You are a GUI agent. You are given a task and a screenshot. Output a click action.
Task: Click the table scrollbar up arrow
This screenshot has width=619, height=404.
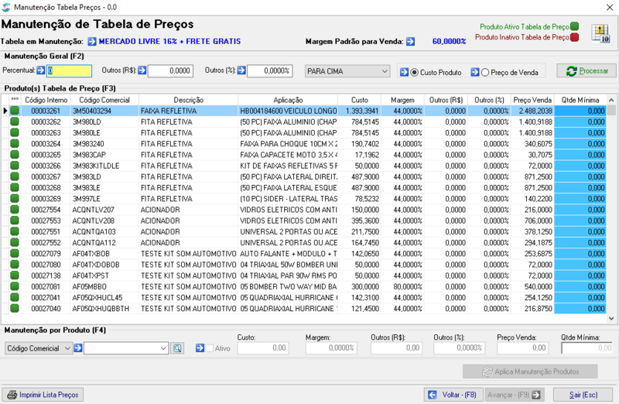tap(611, 101)
